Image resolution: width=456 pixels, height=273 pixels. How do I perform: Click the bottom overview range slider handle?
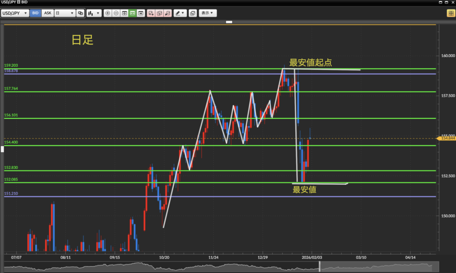coord(319,266)
